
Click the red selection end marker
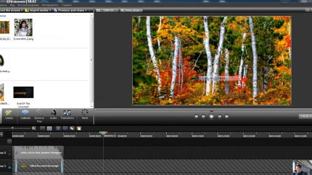[x=106, y=133]
